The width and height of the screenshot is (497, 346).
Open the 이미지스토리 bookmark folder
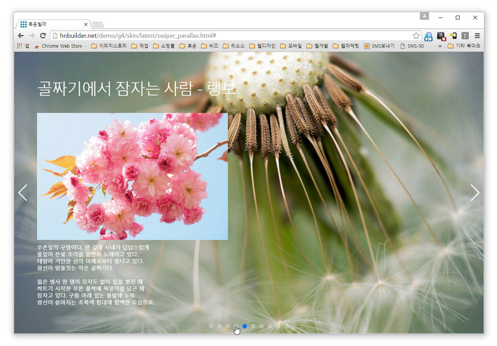109,46
